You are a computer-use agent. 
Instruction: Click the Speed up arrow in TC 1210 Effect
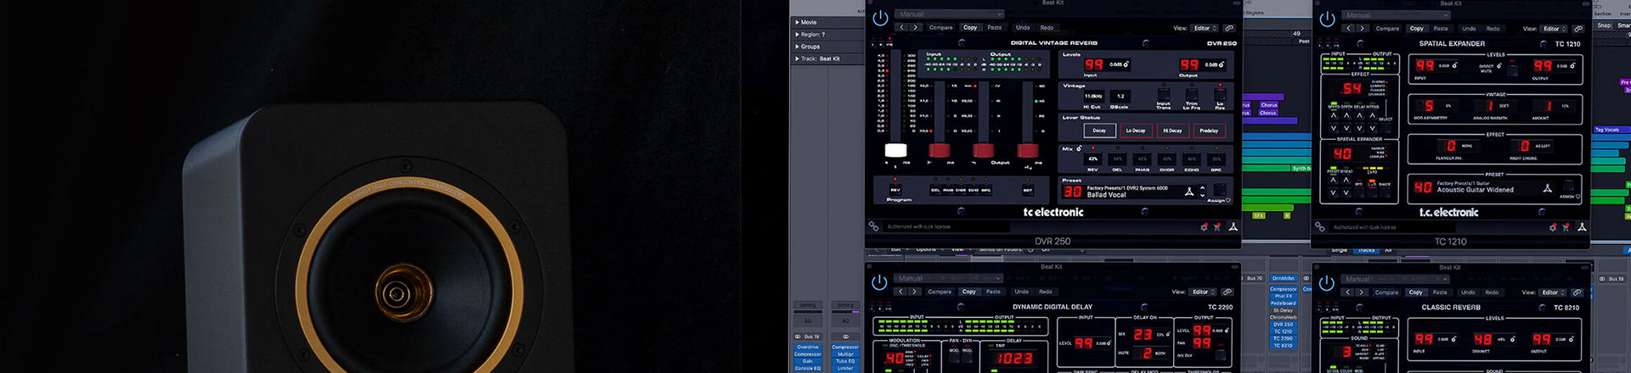point(1334,115)
